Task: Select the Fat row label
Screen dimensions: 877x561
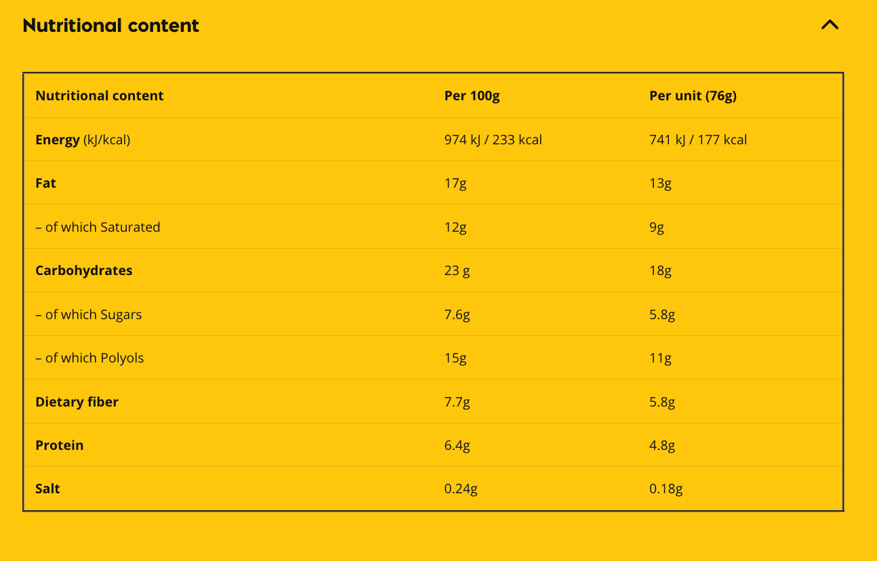Action: 45,183
